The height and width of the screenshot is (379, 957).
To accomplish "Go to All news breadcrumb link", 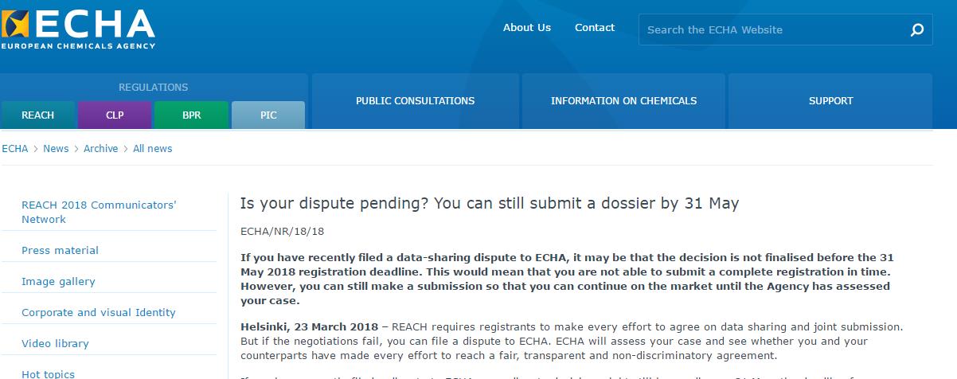I will pyautogui.click(x=152, y=149).
